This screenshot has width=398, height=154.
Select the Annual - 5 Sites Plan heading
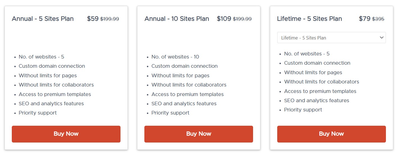[43, 19]
